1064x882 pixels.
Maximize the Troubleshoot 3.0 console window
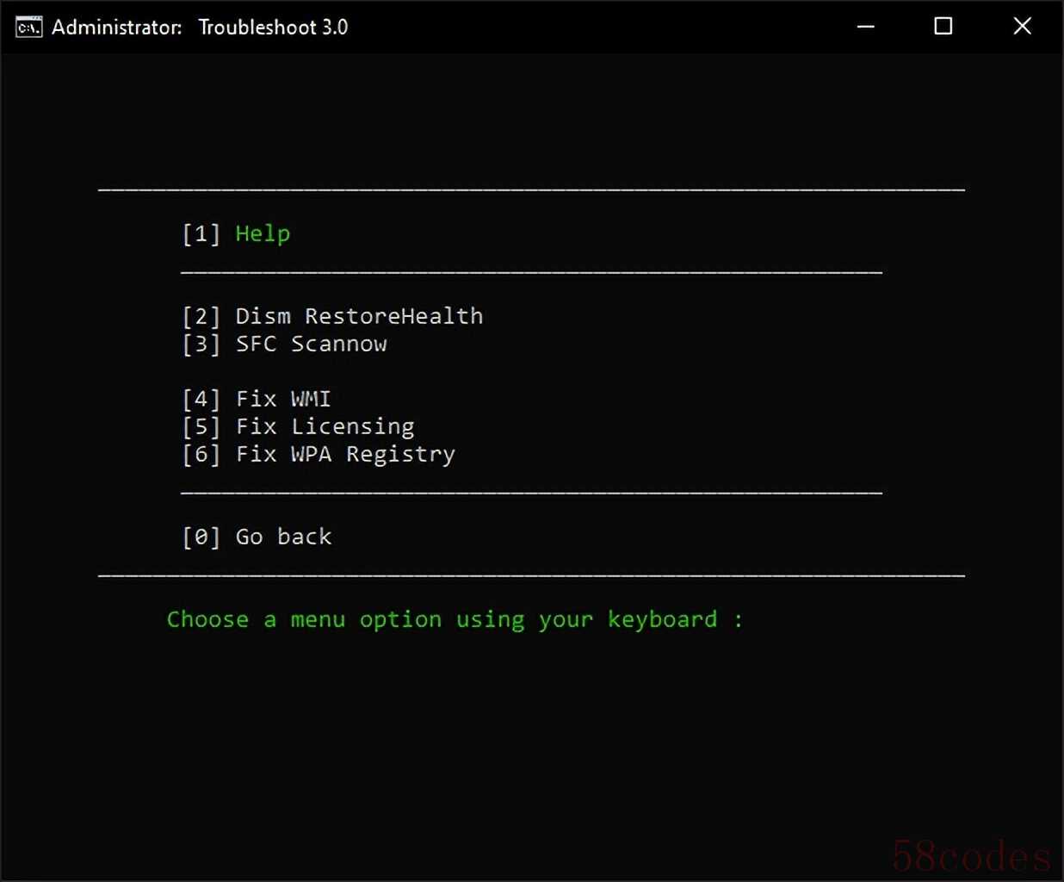(x=943, y=27)
